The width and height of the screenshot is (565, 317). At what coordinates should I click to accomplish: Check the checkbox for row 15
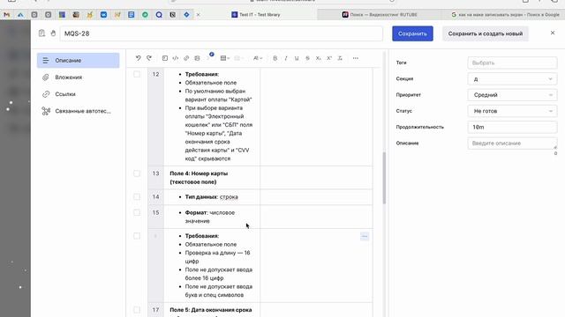[137, 212]
